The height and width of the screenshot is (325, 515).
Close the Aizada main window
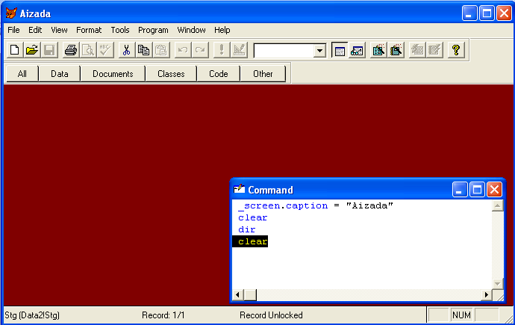[504, 13]
